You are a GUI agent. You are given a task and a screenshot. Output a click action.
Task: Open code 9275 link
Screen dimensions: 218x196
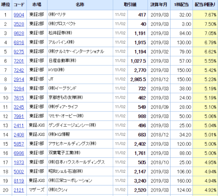point(19,52)
